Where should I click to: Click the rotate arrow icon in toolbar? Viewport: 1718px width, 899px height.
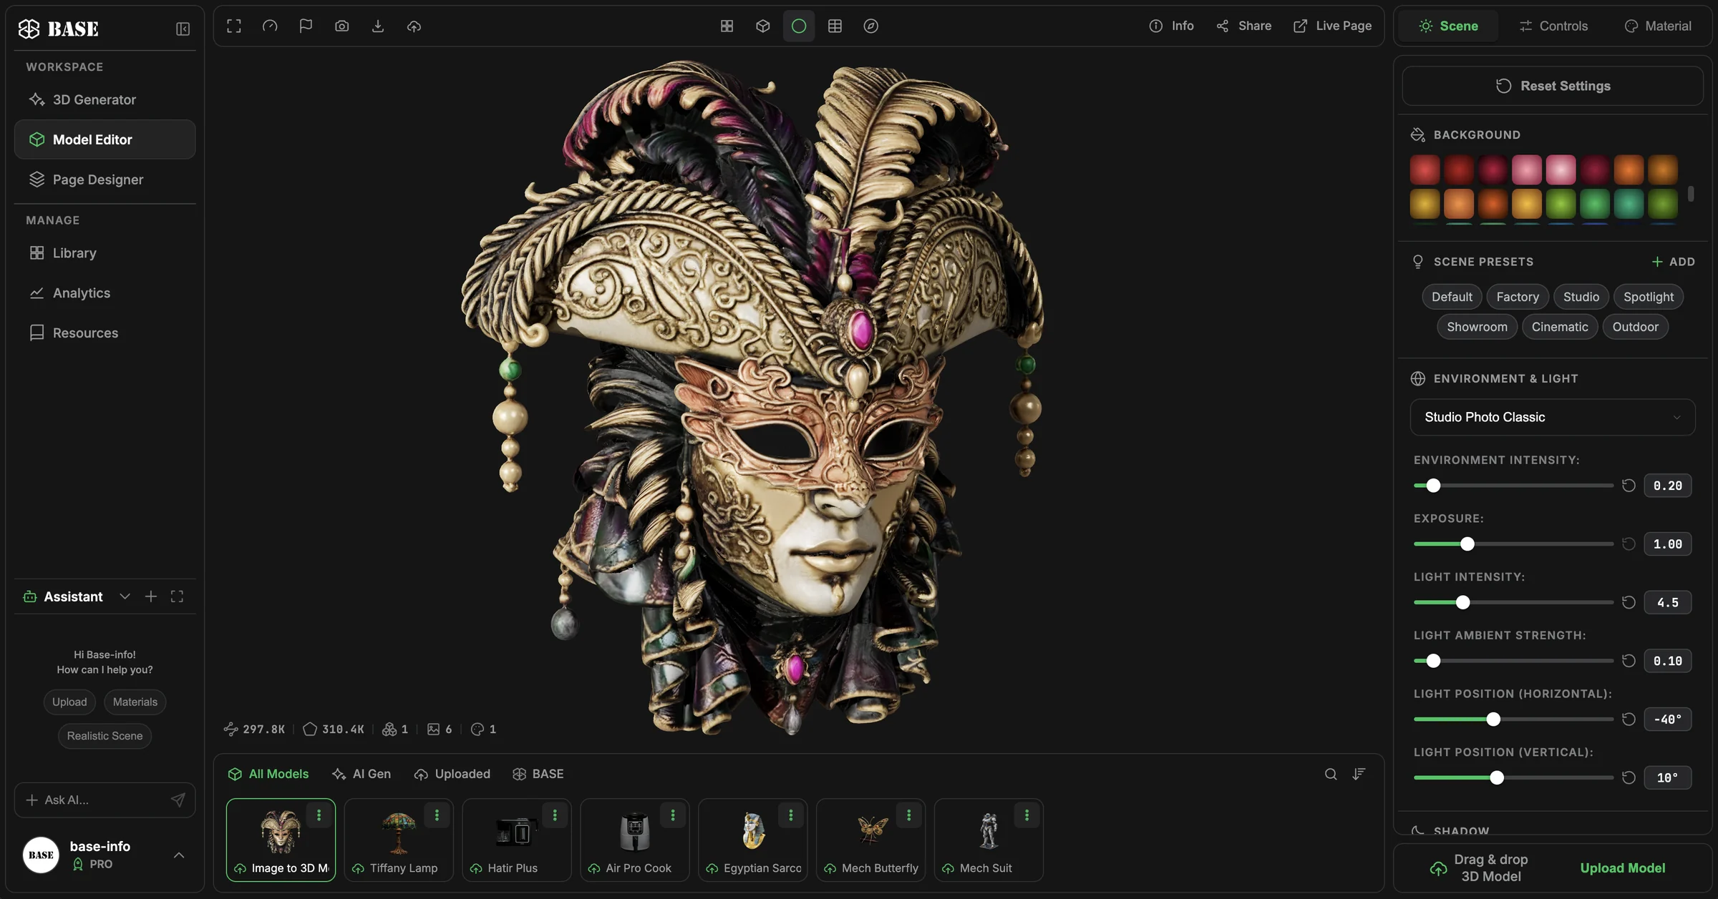(270, 26)
